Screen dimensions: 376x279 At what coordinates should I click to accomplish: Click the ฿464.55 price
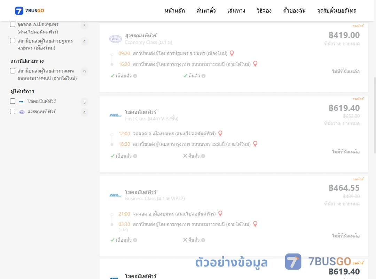[344, 188]
